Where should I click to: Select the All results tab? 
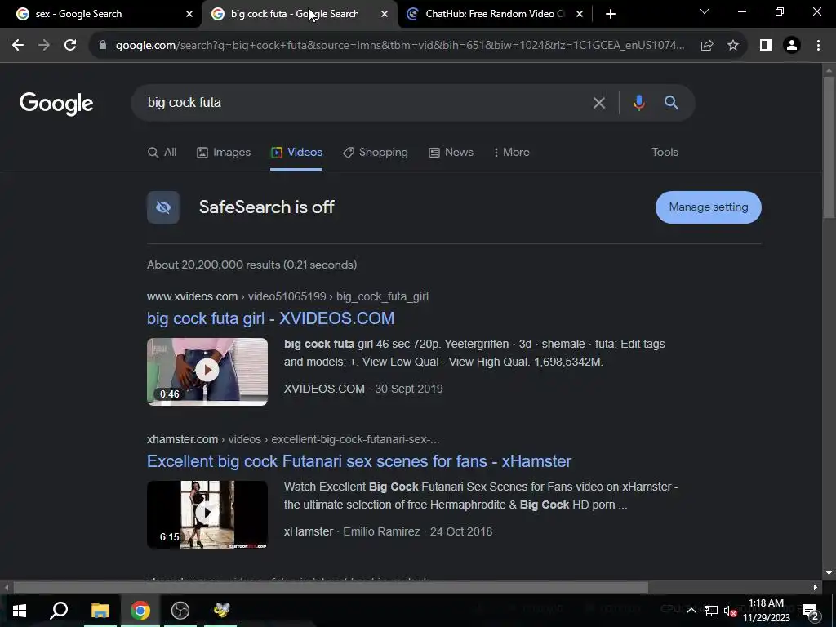pyautogui.click(x=162, y=153)
